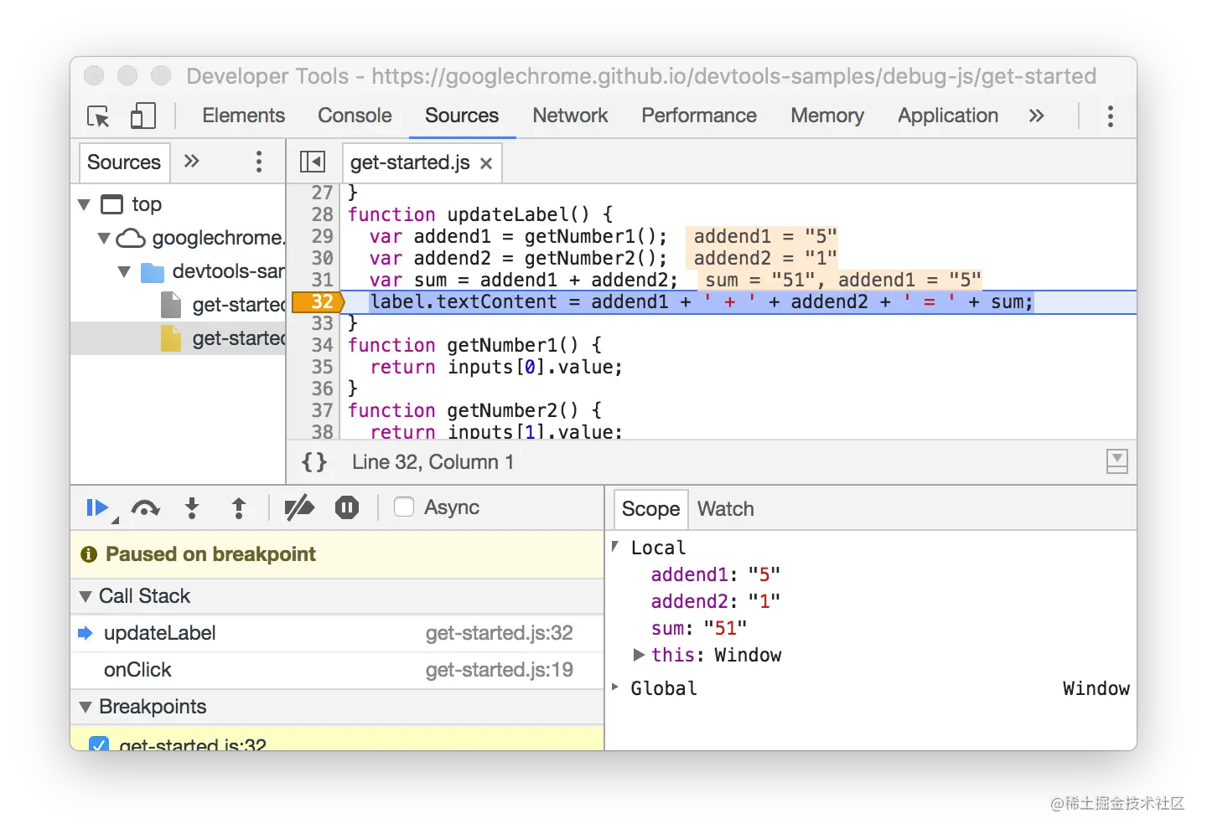The width and height of the screenshot is (1207, 834).
Task: Show more navigator tabs chevron
Action: coord(192,161)
